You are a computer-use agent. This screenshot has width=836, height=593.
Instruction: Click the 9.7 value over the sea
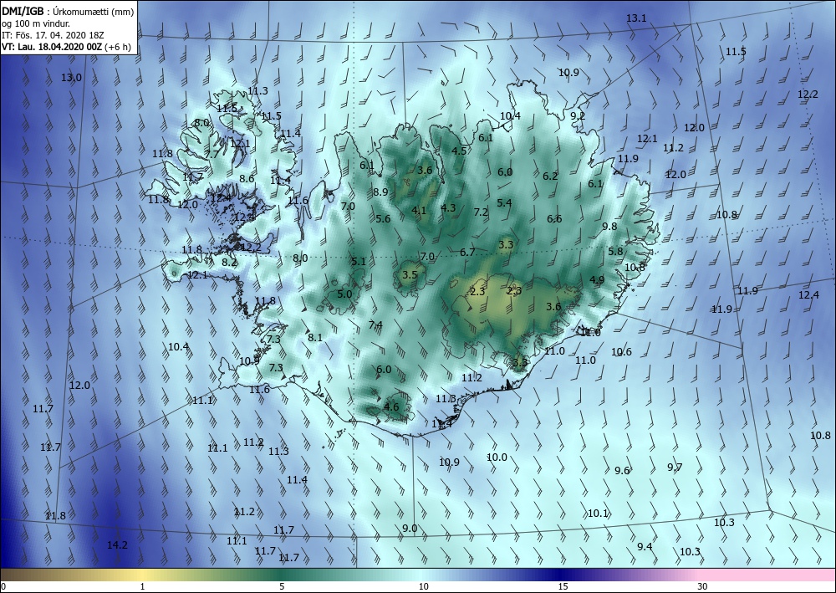(675, 468)
